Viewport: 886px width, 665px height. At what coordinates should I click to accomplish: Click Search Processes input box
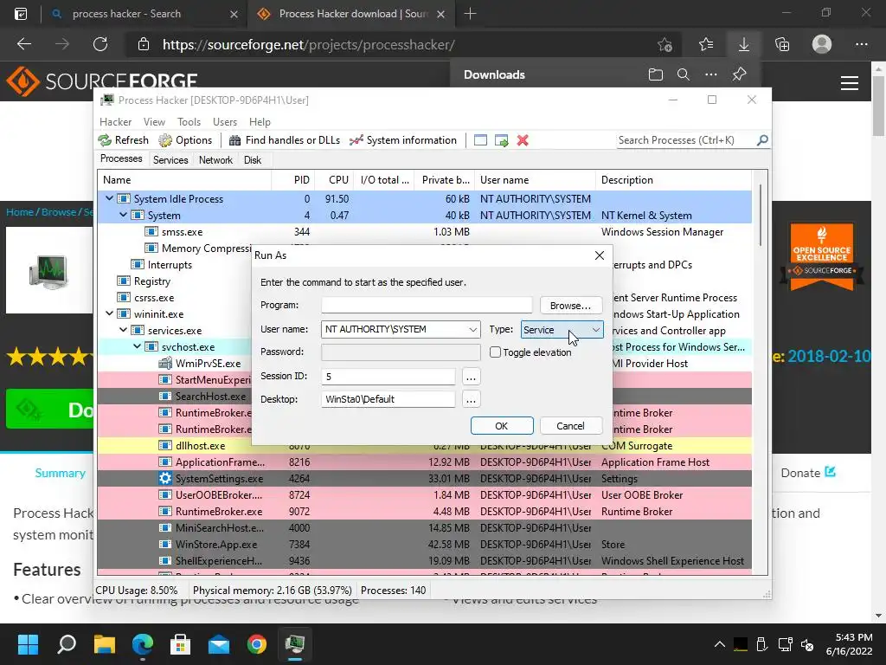pyautogui.click(x=686, y=139)
